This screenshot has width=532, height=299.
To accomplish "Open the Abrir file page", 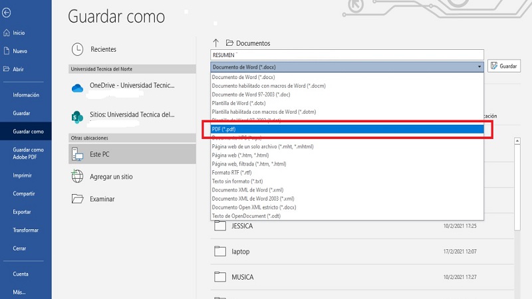I will [18, 69].
